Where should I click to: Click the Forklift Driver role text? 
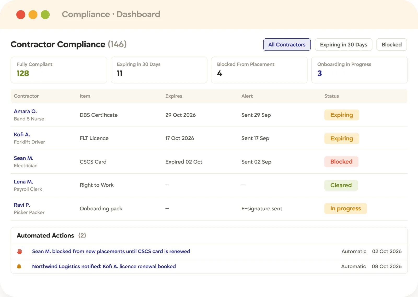pos(29,142)
